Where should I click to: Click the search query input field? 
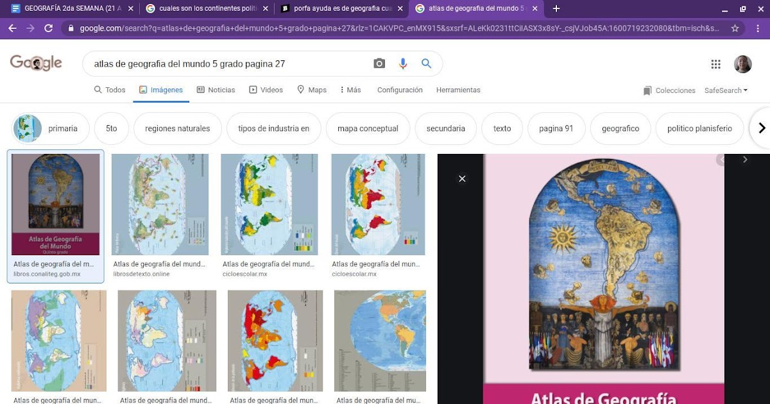pyautogui.click(x=228, y=63)
